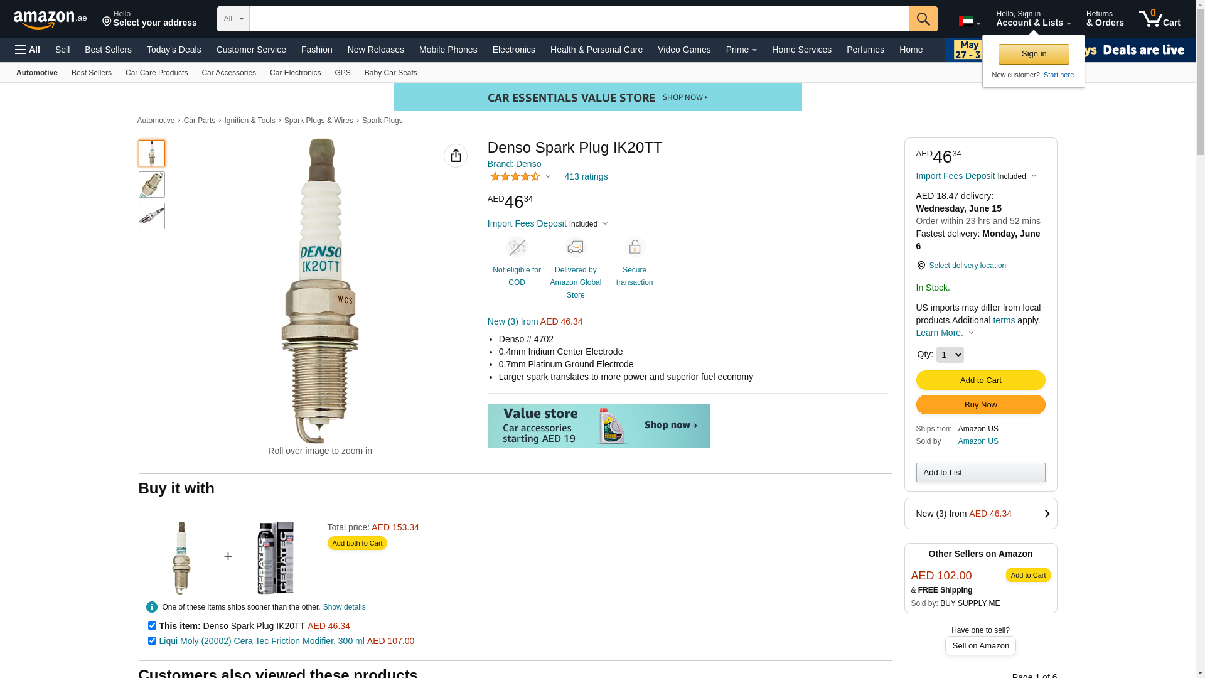Select the second spark plug thumbnail
The image size is (1205, 678).
pos(152,185)
